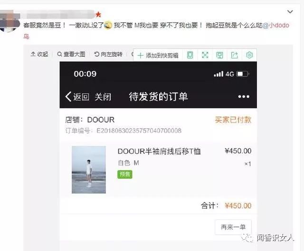The width and height of the screenshot is (304, 251).
Task: Open 查看大图 to view full image
Action: [71, 54]
